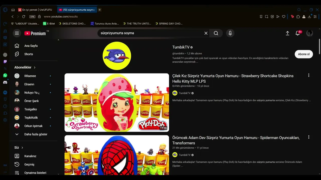Open Discord in the Opera sidebar
The image size is (321, 180).
click(x=5, y=82)
